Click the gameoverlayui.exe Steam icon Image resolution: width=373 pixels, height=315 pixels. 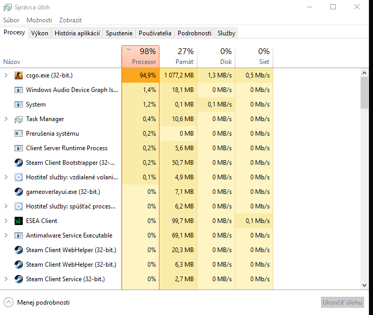pyautogui.click(x=19, y=192)
